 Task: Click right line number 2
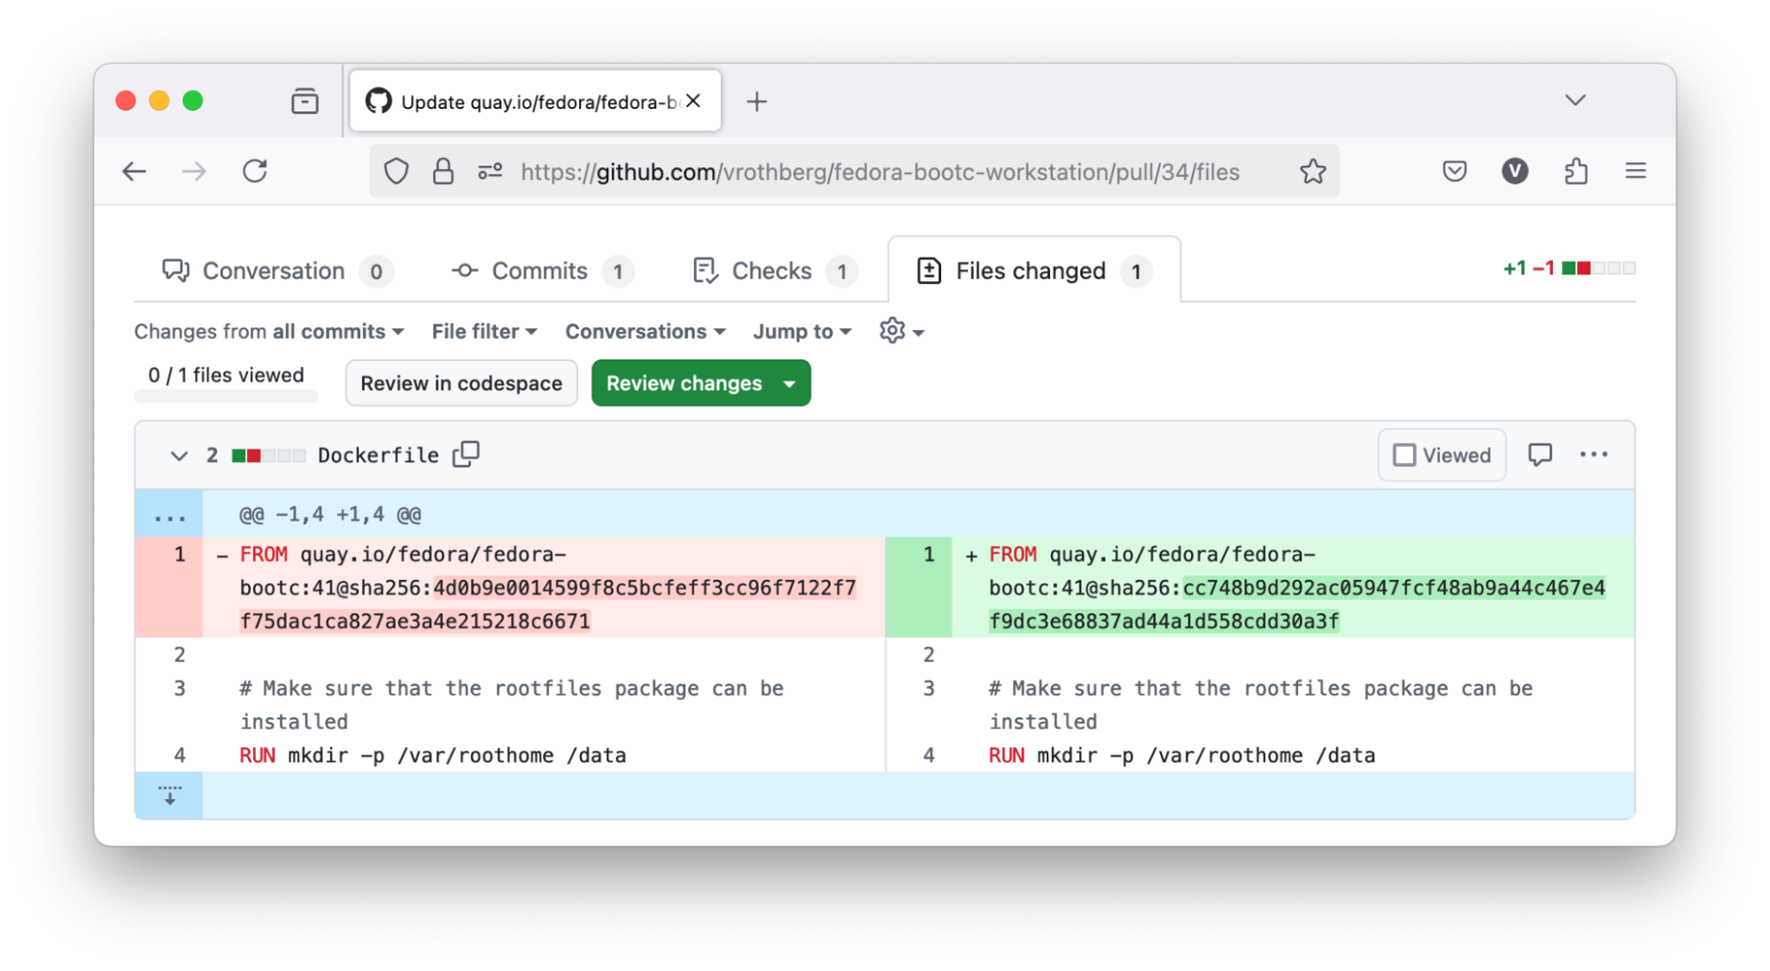pos(929,655)
